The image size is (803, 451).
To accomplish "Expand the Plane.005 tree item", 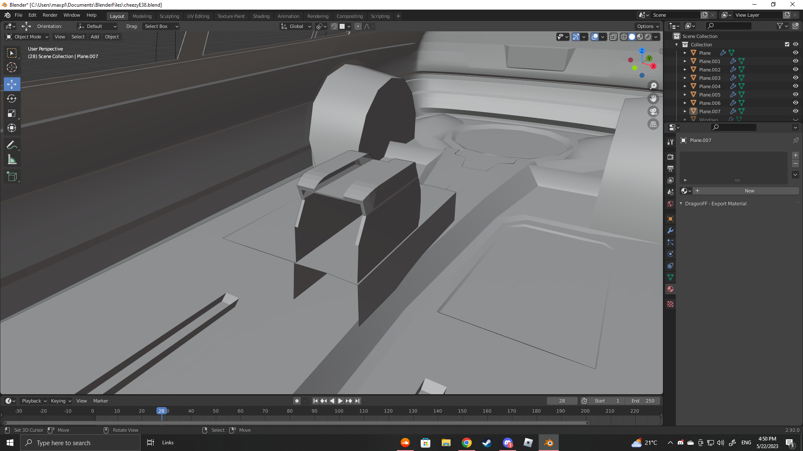I will pos(685,95).
